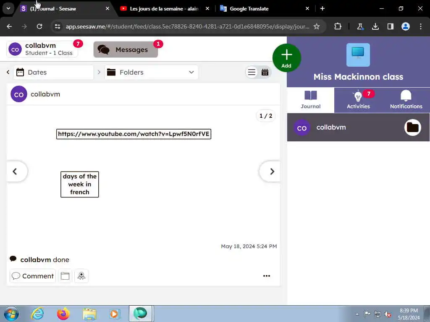
Task: Open the tab search dropdown arrow
Action: coord(8,8)
